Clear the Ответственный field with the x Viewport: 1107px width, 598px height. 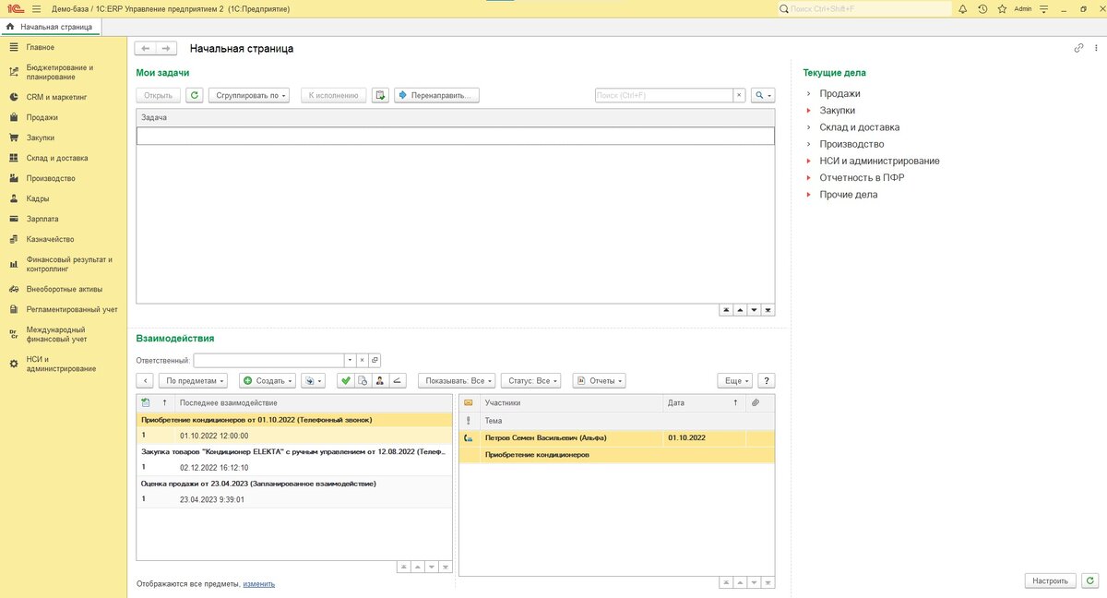click(363, 360)
